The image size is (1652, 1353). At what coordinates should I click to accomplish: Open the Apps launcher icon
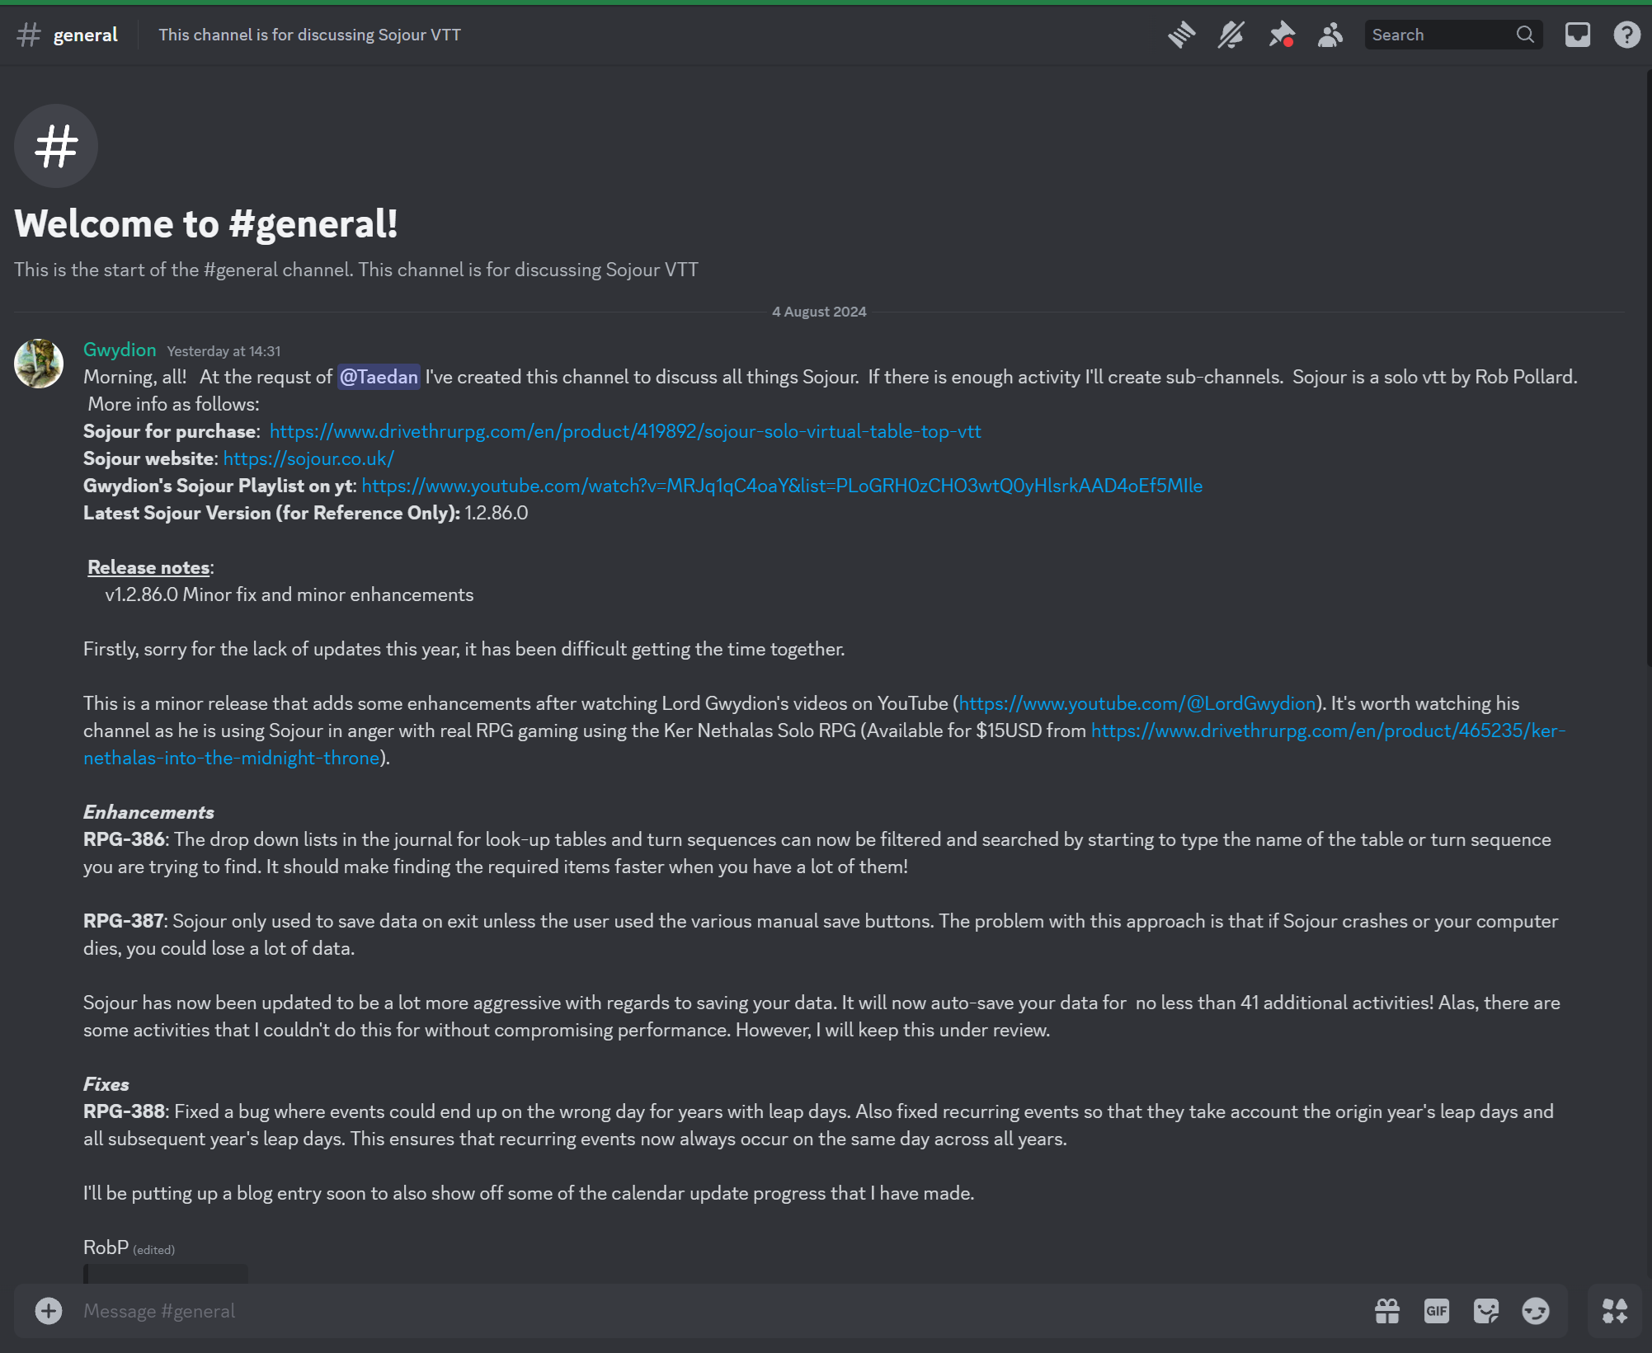1614,1311
